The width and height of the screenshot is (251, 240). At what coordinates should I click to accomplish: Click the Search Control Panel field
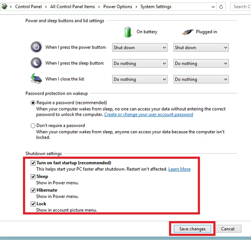[x=241, y=7]
